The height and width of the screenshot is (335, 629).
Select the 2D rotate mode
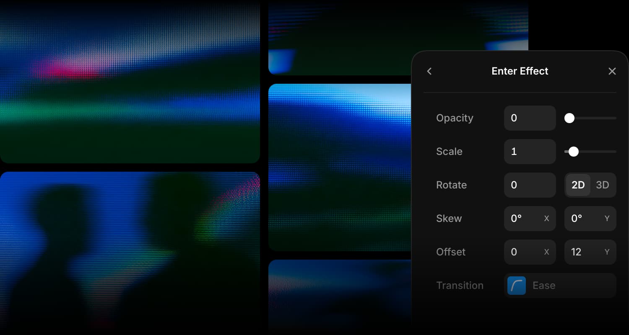click(x=578, y=185)
